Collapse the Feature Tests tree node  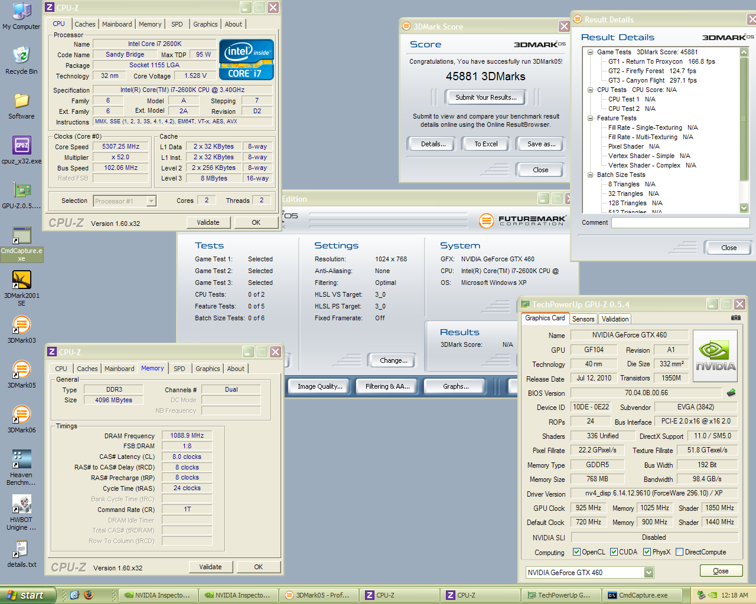tap(590, 118)
